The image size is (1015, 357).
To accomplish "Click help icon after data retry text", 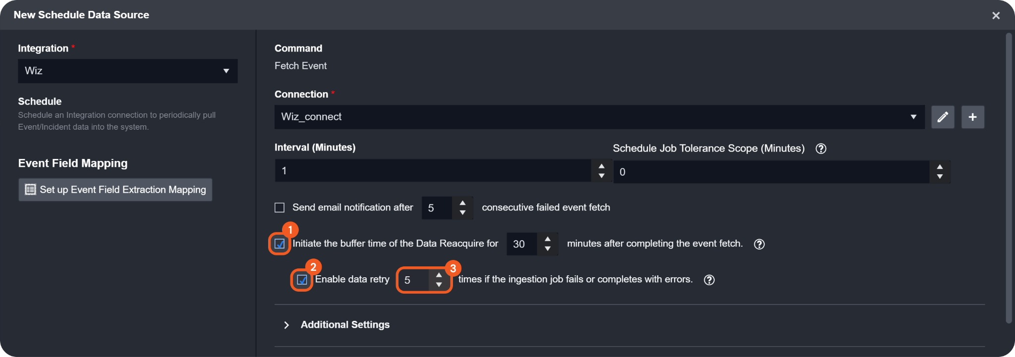I will (709, 280).
